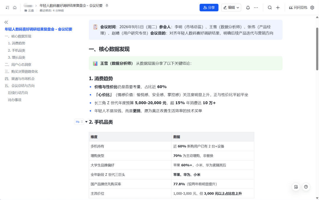Click the scrollbar up arrow
The width and height of the screenshot is (319, 200).
click(317, 17)
